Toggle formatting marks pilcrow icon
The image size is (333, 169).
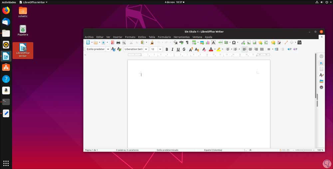(187, 42)
